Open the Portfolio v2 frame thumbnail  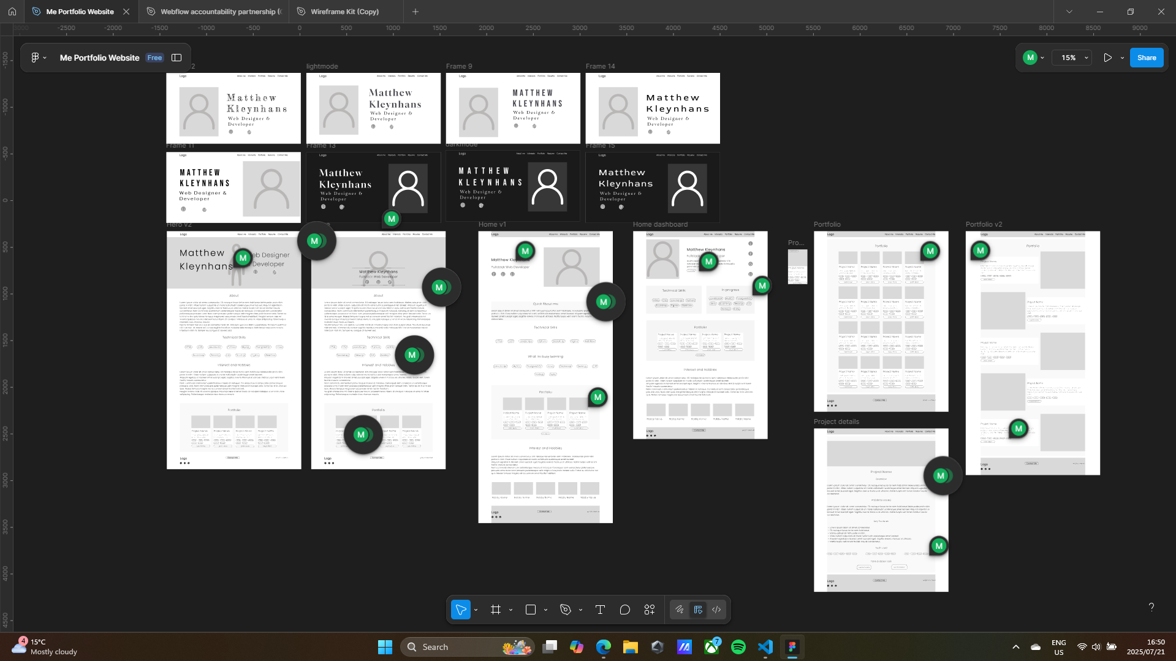click(1032, 353)
